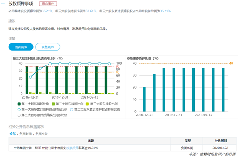Image resolution: width=238 pixels, height=157 pixels.
Task: Click 市场整体质押比例 chart title
Action: 143,58
